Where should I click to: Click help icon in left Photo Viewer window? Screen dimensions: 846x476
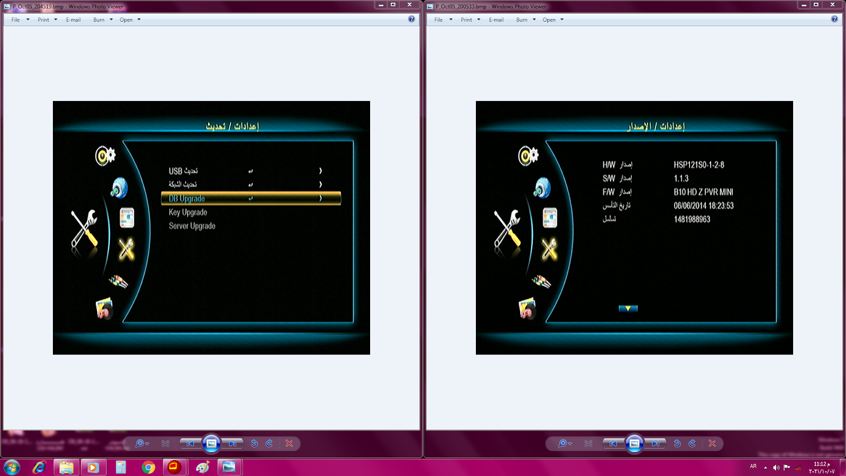pos(411,19)
